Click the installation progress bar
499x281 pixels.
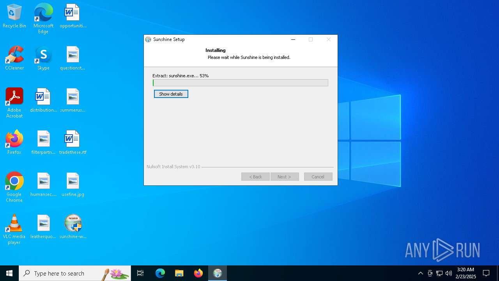pos(241,83)
